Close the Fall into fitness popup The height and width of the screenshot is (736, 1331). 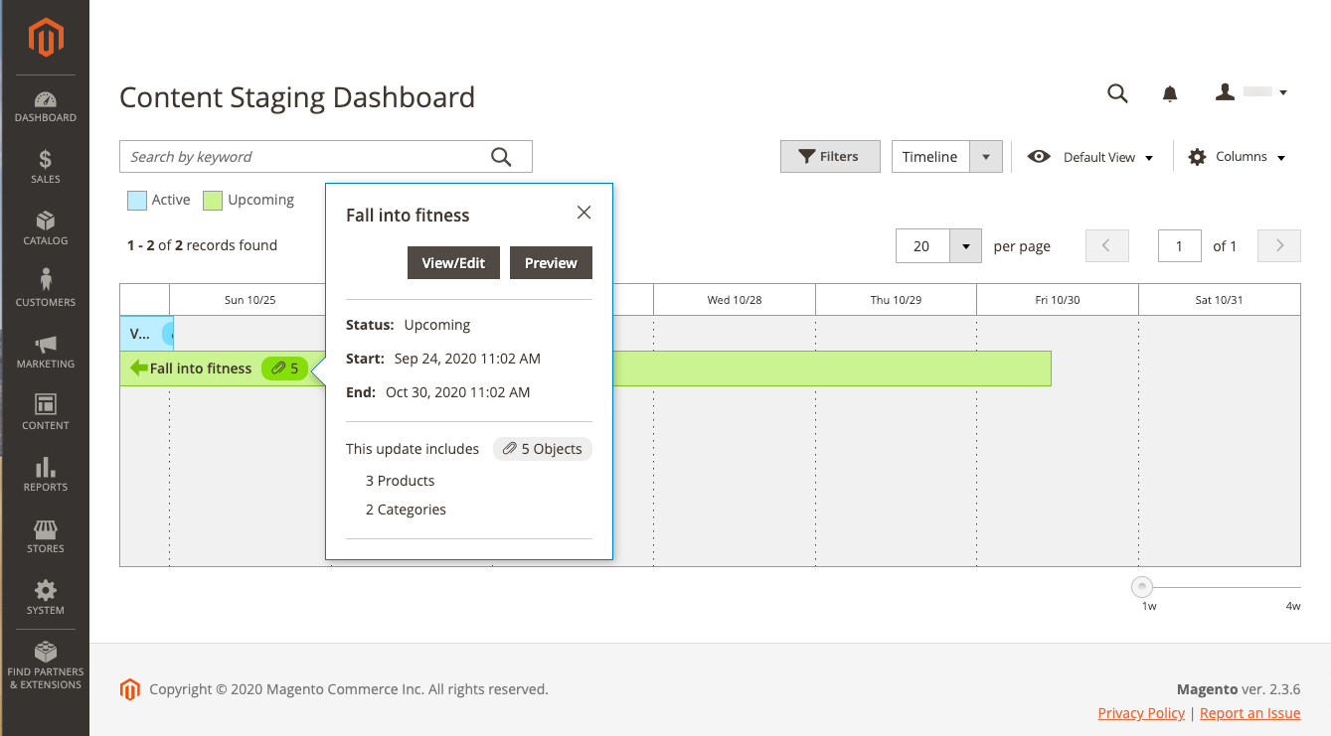(583, 213)
